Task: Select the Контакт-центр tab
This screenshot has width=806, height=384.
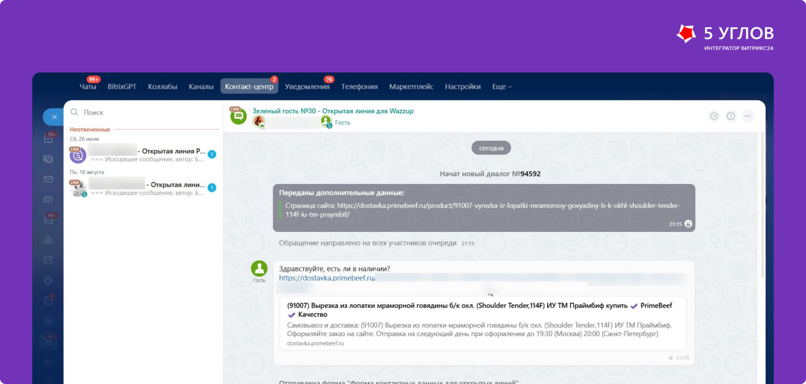Action: click(249, 87)
